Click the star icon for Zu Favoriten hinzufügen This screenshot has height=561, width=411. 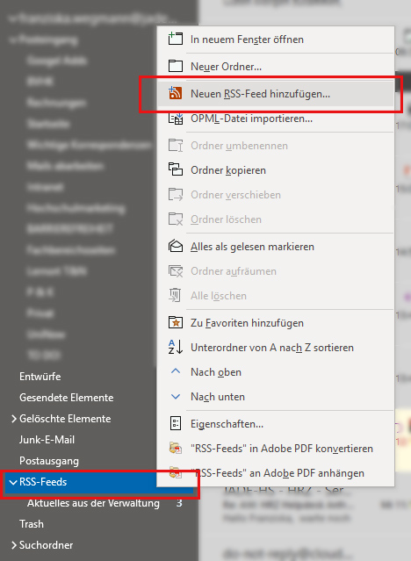pyautogui.click(x=176, y=323)
